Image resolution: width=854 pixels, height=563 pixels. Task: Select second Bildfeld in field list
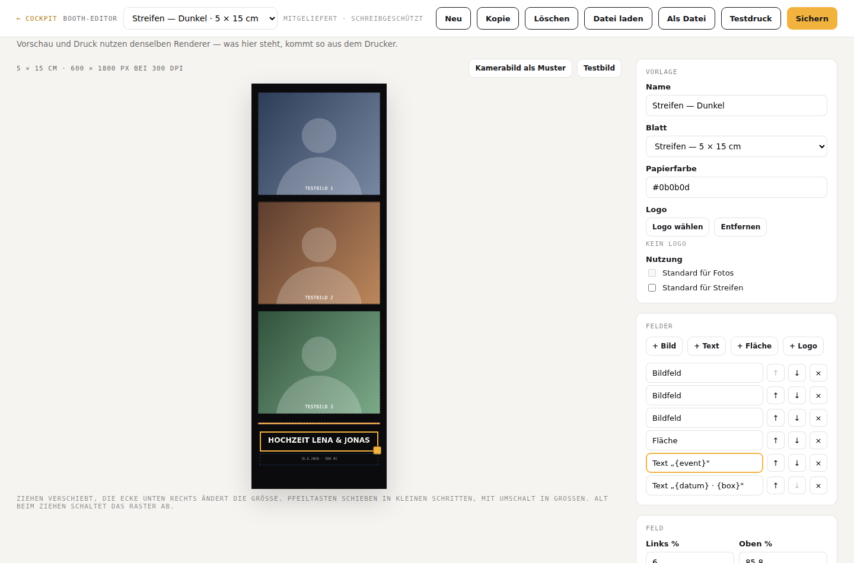pyautogui.click(x=704, y=395)
